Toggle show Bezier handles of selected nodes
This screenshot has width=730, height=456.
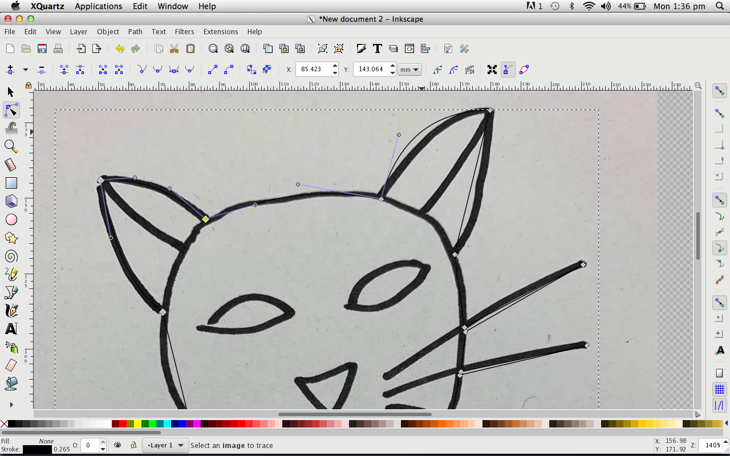508,70
